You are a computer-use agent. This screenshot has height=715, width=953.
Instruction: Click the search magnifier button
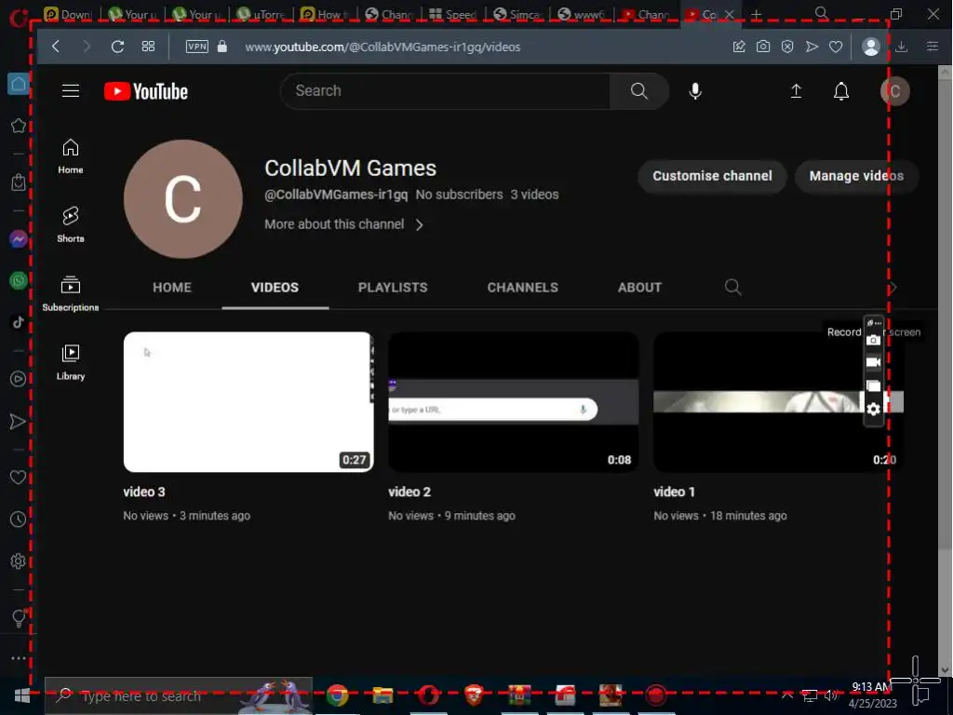638,91
